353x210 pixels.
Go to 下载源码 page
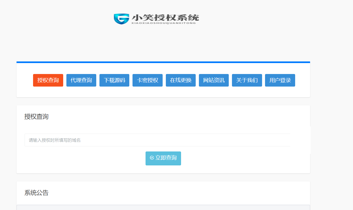114,80
